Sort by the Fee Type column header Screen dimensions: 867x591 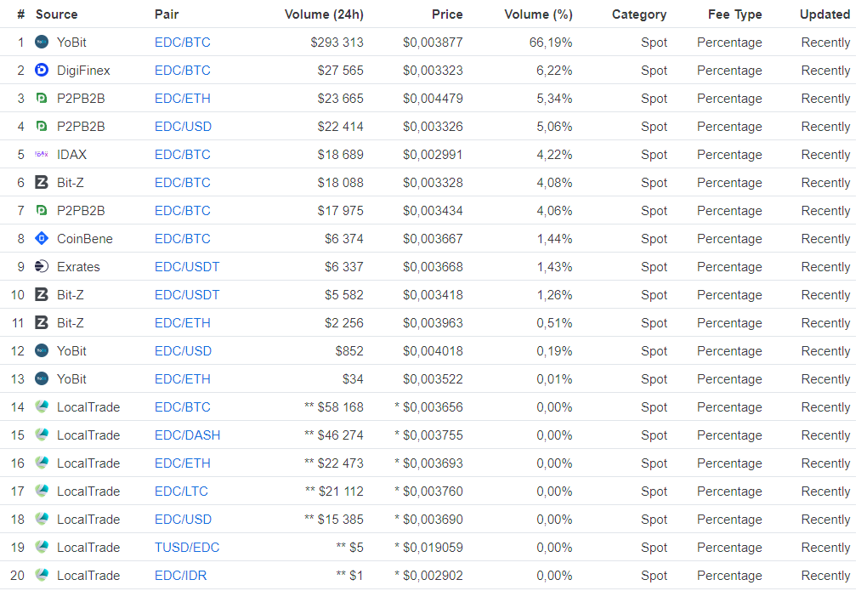point(735,14)
